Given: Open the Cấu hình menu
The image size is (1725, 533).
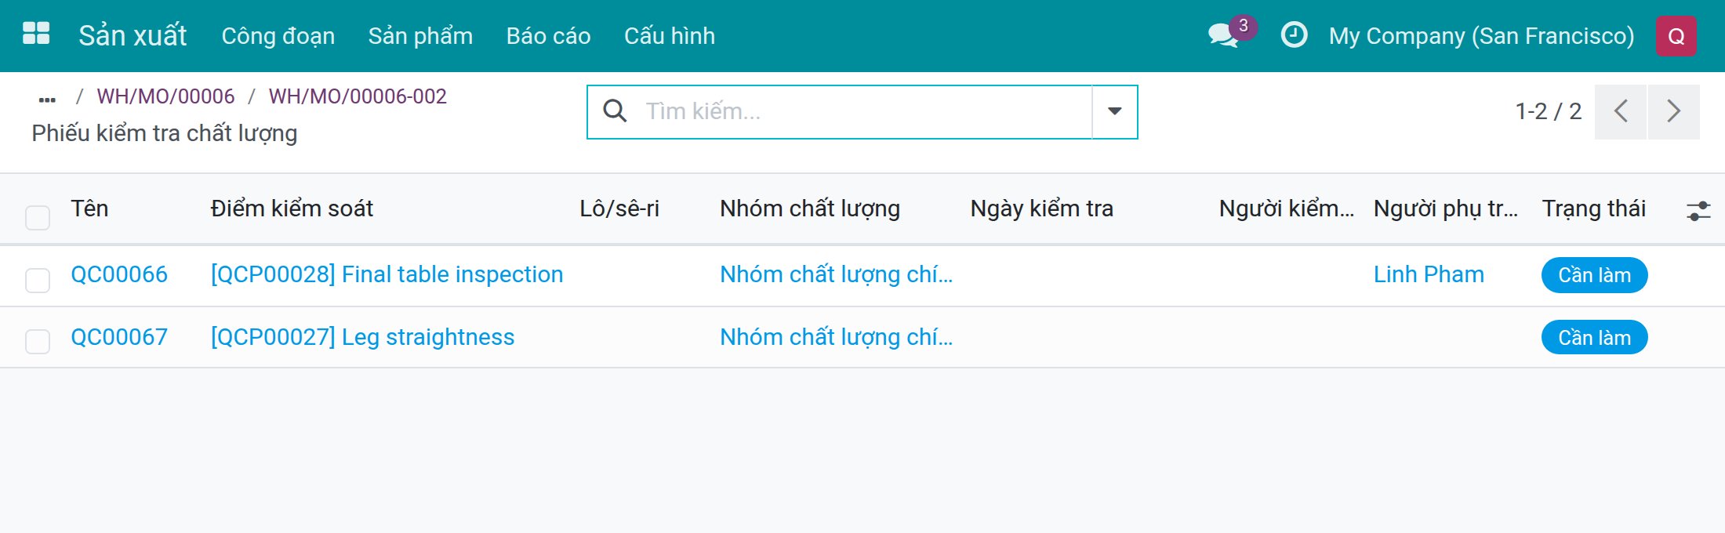Looking at the screenshot, I should coord(670,36).
